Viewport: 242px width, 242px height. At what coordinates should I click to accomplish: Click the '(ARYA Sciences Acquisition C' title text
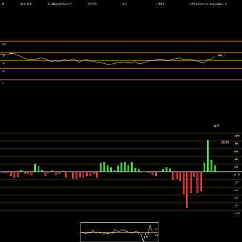pos(208,4)
